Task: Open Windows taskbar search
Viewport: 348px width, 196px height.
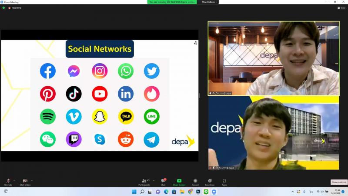Action: [142, 192]
